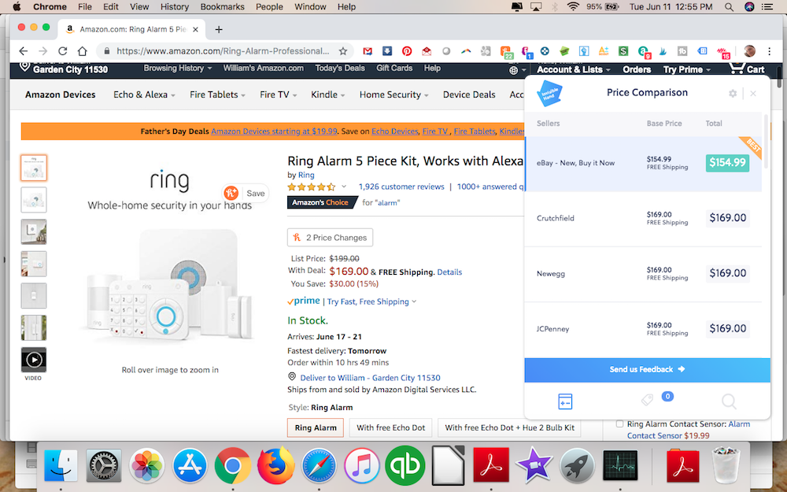787x492 pixels.
Task: Click the shipping Details link
Action: pos(449,272)
